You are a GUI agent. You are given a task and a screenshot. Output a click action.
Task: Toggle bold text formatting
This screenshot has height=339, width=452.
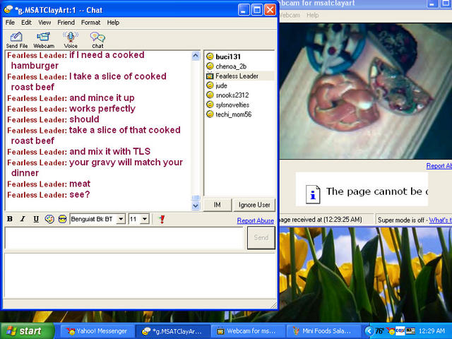tap(9, 219)
